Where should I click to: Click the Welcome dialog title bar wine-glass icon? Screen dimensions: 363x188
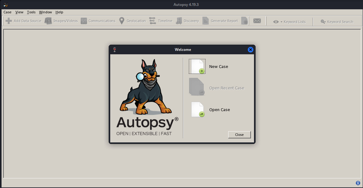tap(114, 49)
